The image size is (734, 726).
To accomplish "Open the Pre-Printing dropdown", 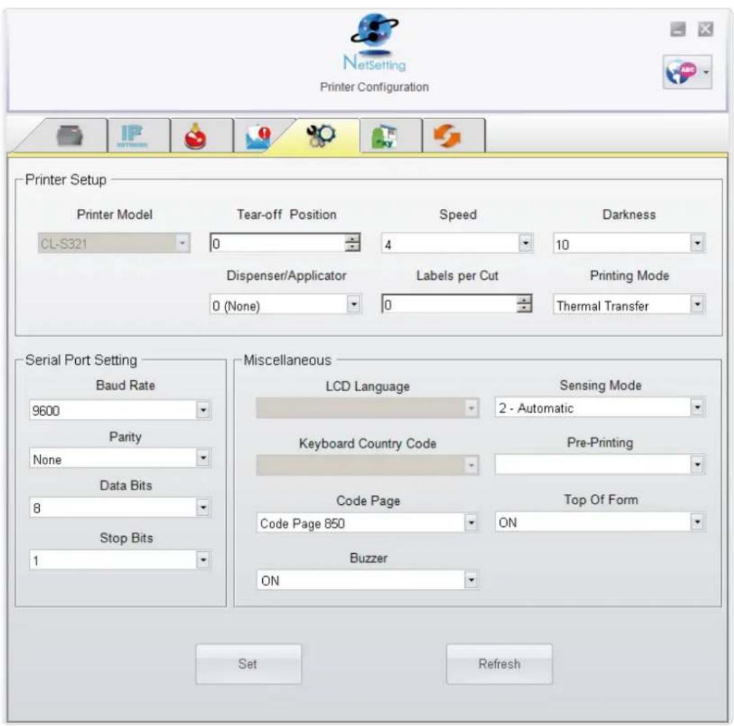I will pyautogui.click(x=697, y=465).
